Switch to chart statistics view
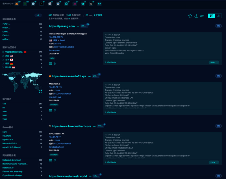The width and height of the screenshot is (226, 179). pyautogui.click(x=218, y=16)
